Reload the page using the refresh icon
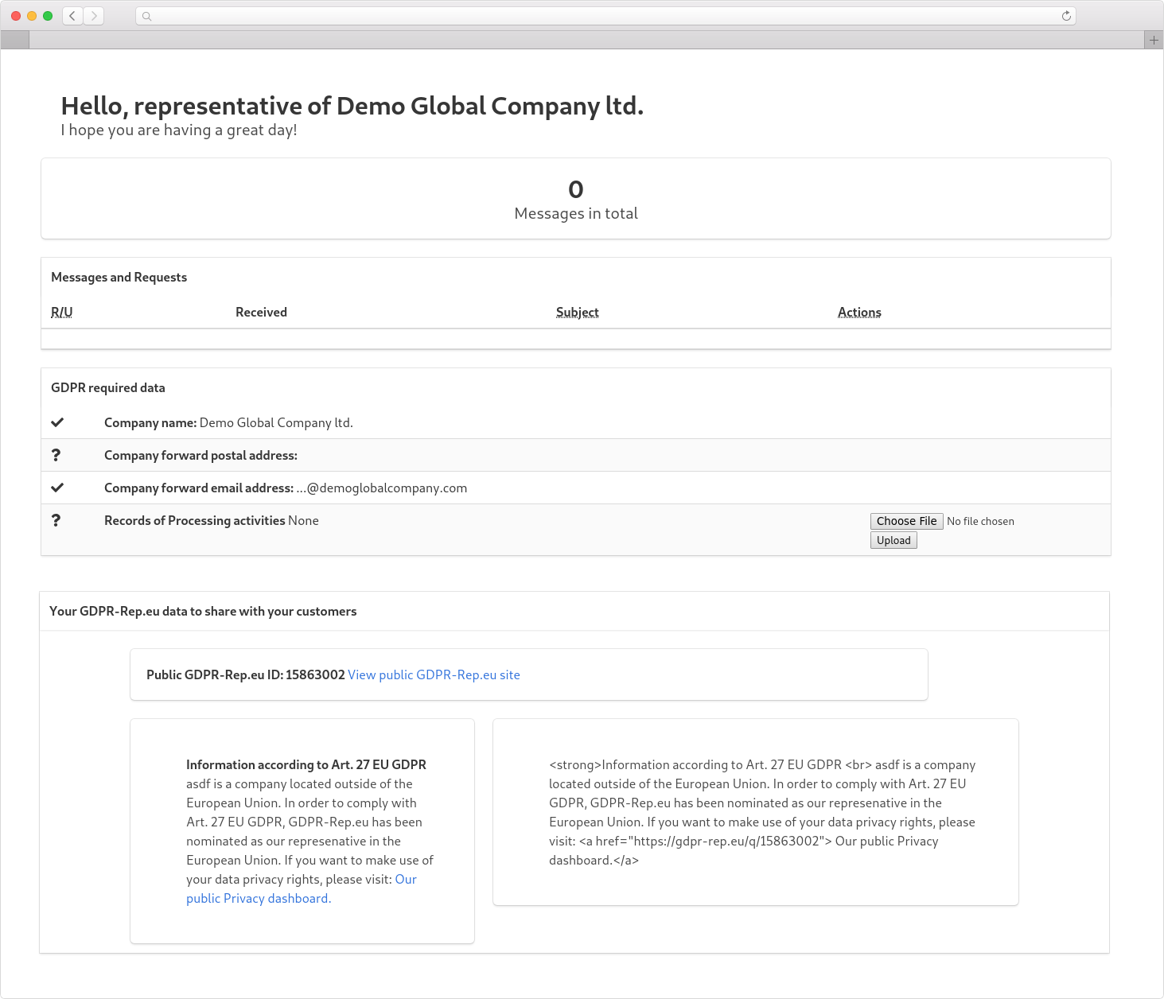This screenshot has height=999, width=1164. pyautogui.click(x=1065, y=15)
